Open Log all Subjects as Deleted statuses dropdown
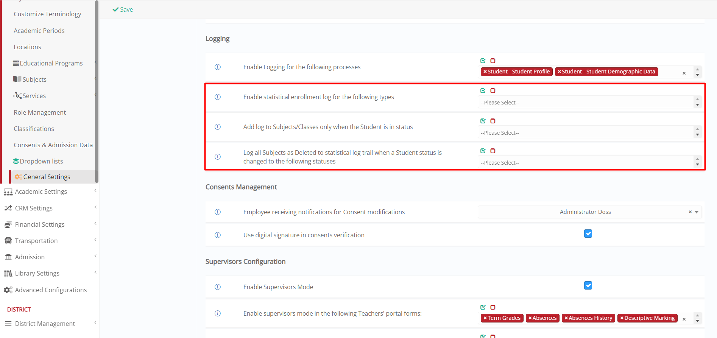 [589, 162]
